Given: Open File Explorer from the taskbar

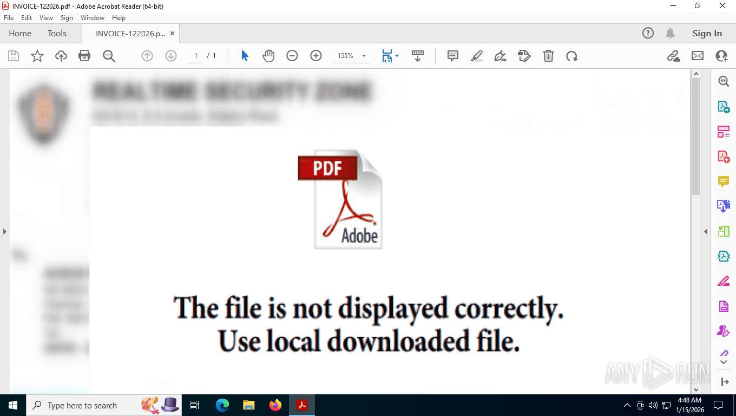Looking at the screenshot, I should point(248,405).
